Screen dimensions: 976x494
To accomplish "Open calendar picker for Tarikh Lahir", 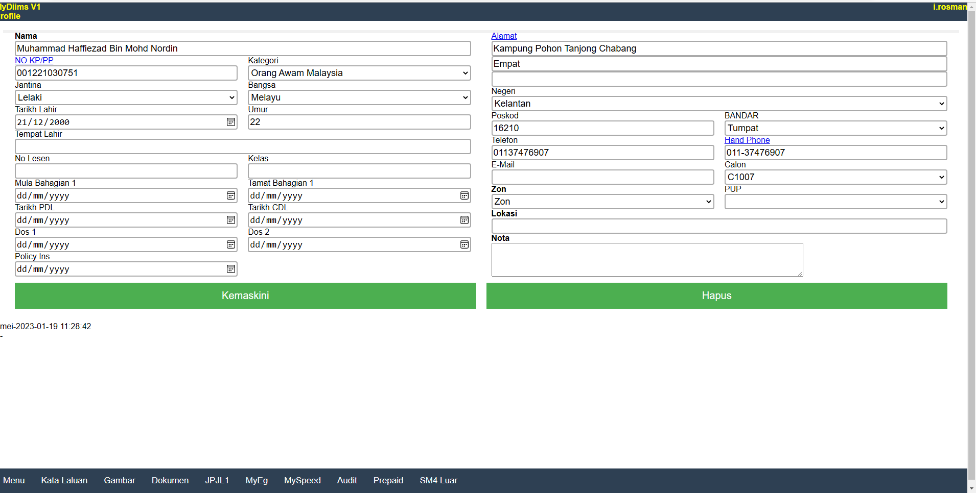I will tap(231, 122).
